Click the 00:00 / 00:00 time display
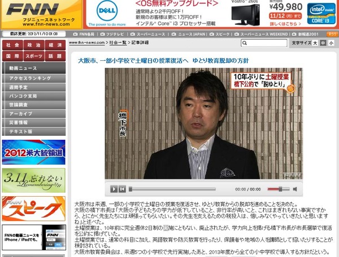Viewport: 339px width, 257px height. (x=248, y=189)
